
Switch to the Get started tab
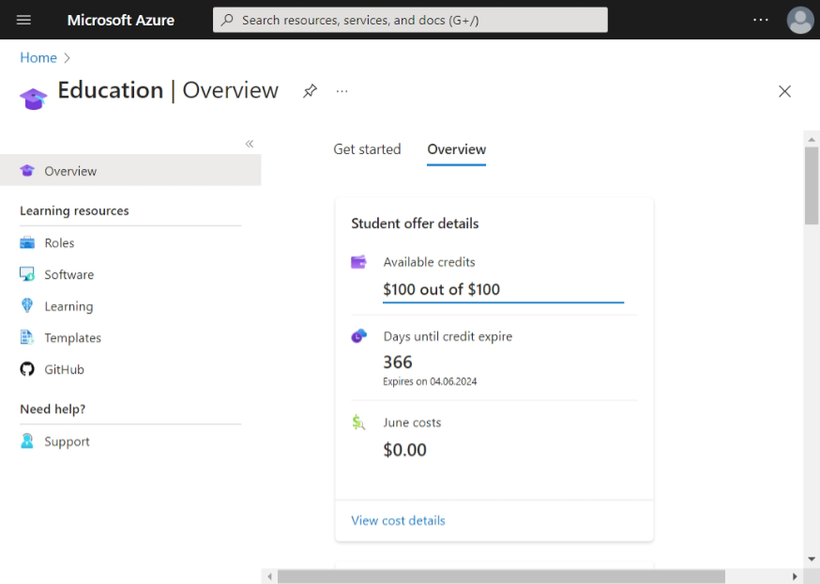367,149
